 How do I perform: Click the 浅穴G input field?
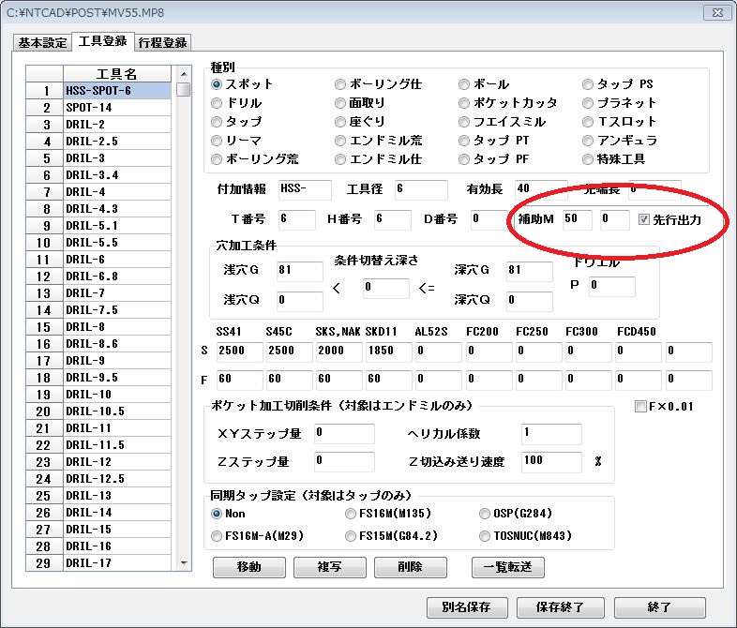[300, 271]
